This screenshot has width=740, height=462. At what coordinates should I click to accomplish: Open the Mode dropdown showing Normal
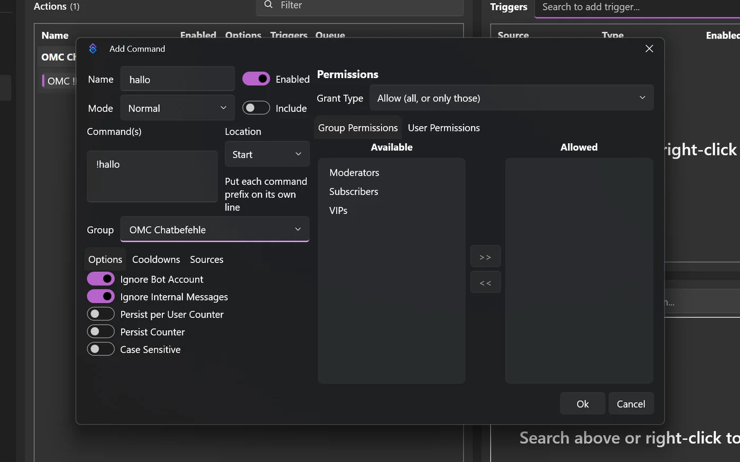click(x=178, y=108)
